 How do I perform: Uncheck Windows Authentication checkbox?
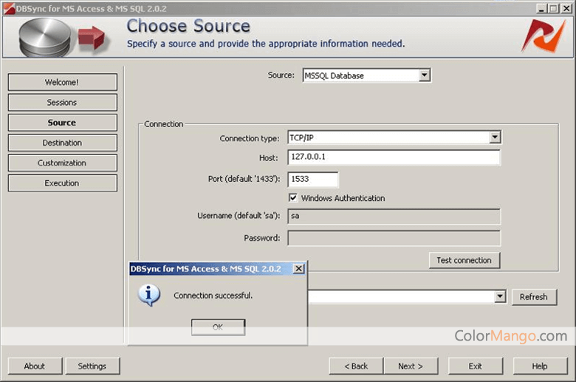292,198
